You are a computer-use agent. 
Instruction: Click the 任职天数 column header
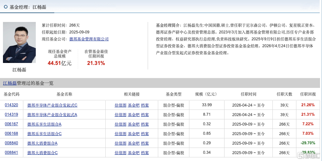(285, 94)
